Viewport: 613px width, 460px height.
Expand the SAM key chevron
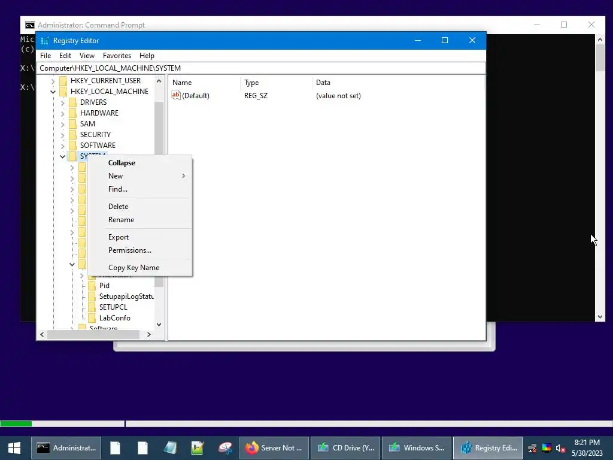click(x=62, y=124)
